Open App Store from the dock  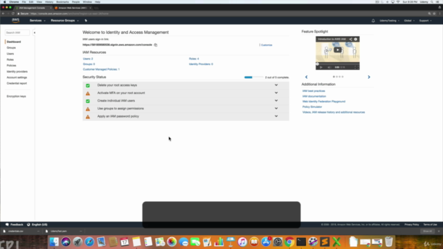(266, 242)
